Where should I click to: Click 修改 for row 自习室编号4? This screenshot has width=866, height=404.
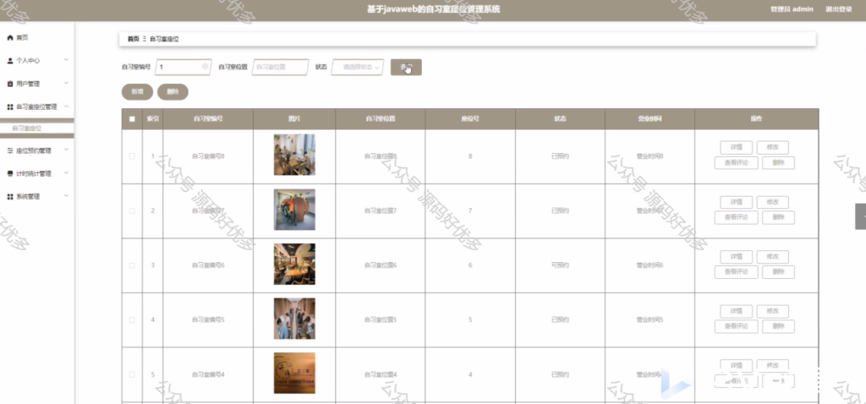point(773,366)
